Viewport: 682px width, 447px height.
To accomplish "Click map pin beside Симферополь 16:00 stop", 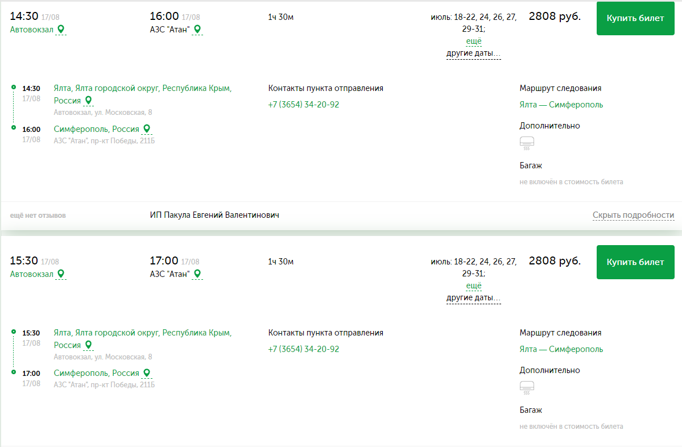I will click(x=147, y=129).
